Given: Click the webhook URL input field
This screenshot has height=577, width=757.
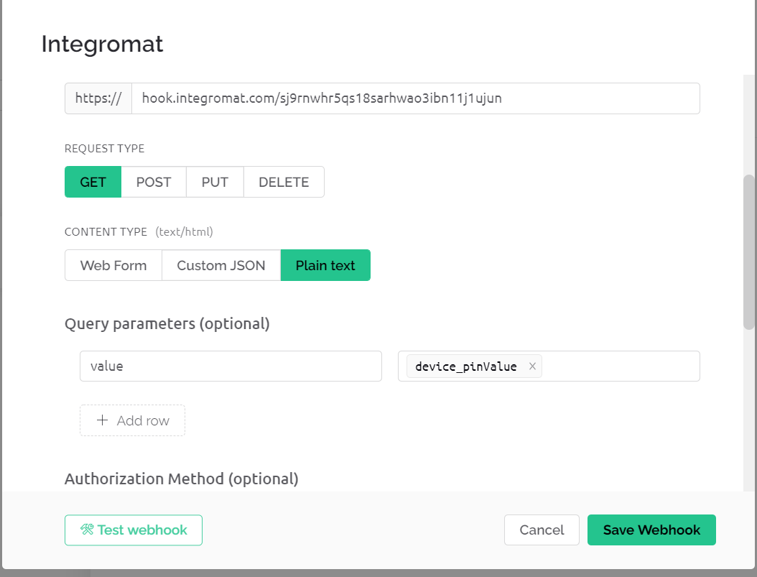Looking at the screenshot, I should 416,98.
